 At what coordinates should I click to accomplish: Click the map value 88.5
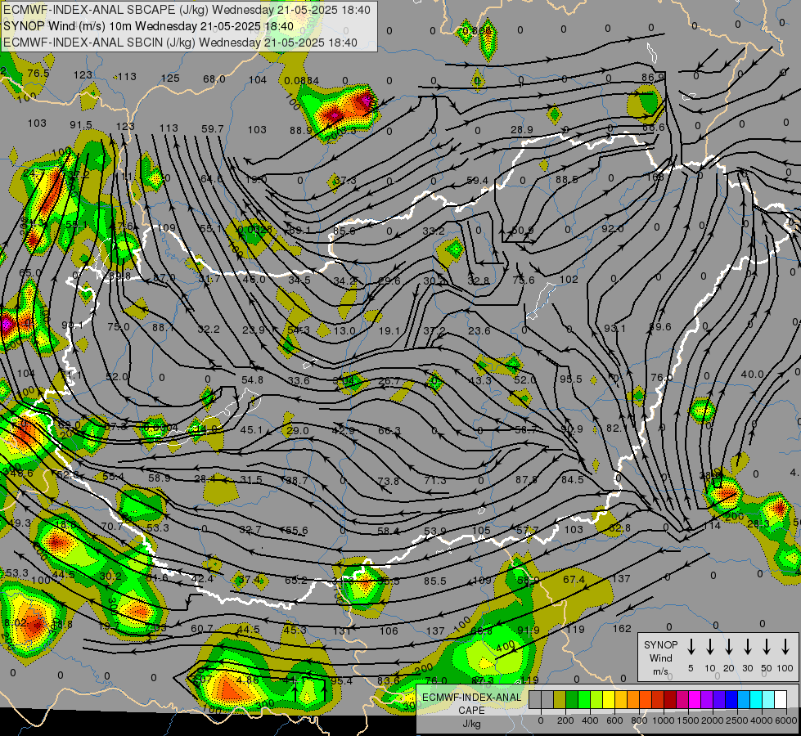566,179
